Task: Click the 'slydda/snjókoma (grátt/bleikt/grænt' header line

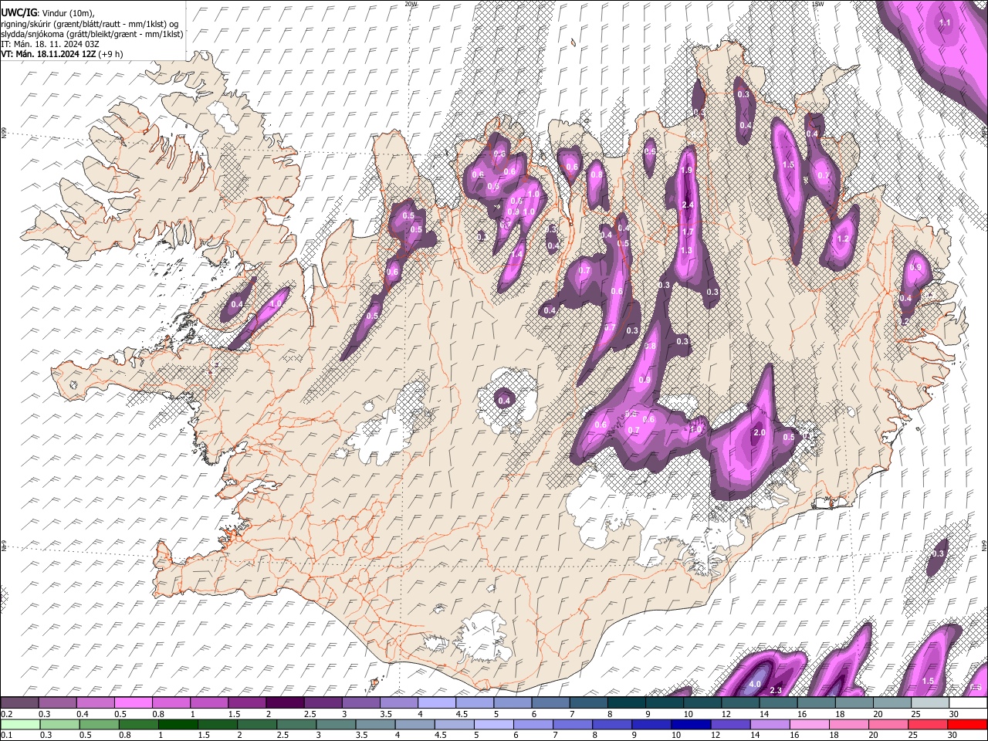Action: tap(92, 34)
